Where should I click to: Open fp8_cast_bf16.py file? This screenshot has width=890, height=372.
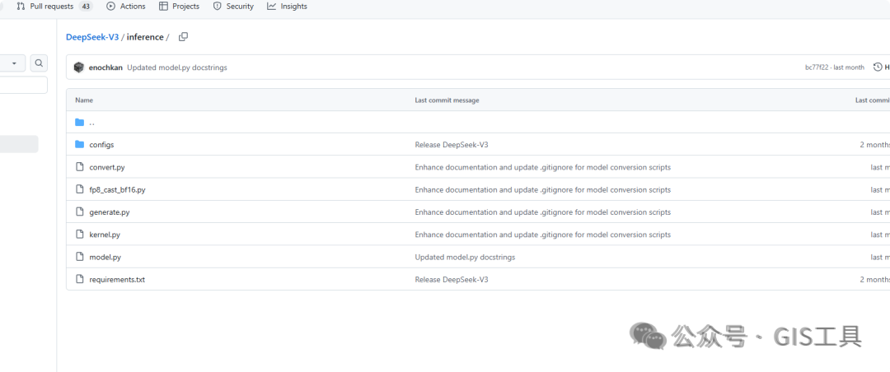tap(118, 190)
